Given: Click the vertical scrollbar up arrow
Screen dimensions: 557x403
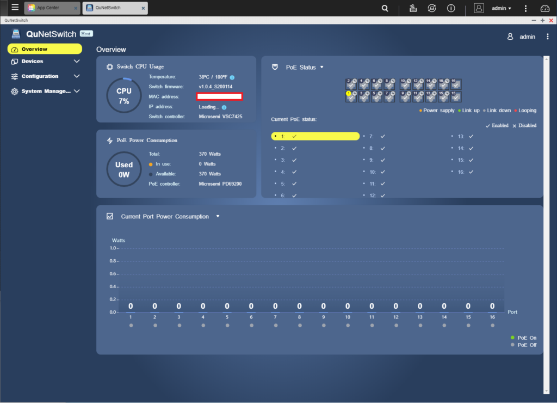Looking at the screenshot, I should [x=547, y=59].
